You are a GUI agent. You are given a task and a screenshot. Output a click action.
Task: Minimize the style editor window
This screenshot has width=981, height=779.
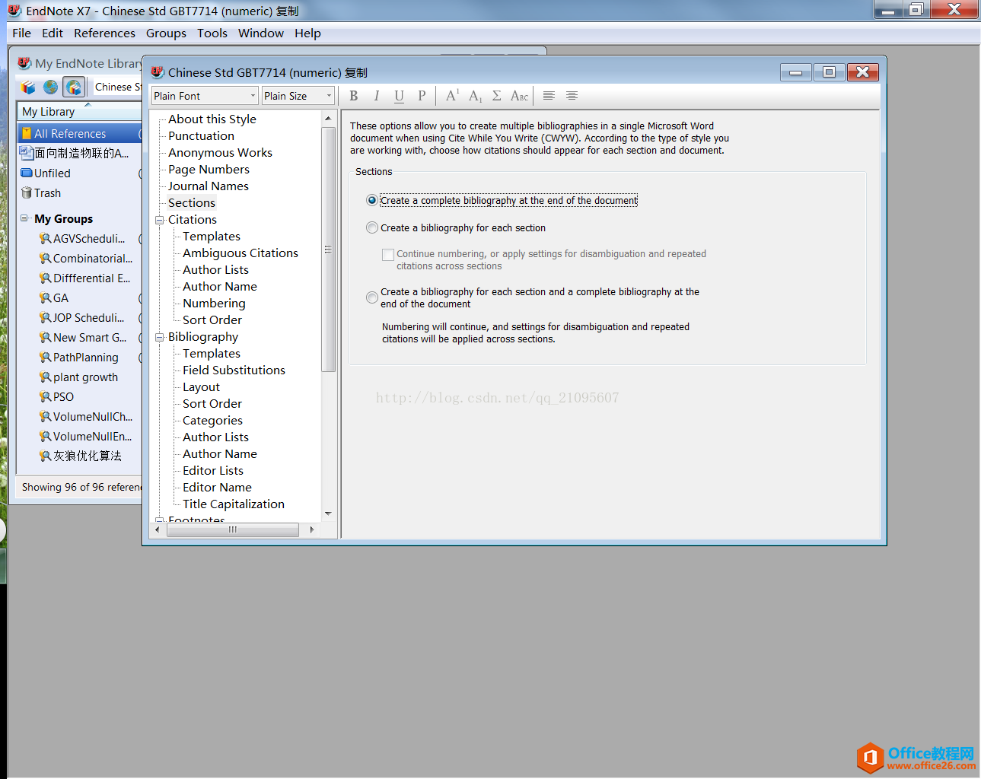pos(795,72)
